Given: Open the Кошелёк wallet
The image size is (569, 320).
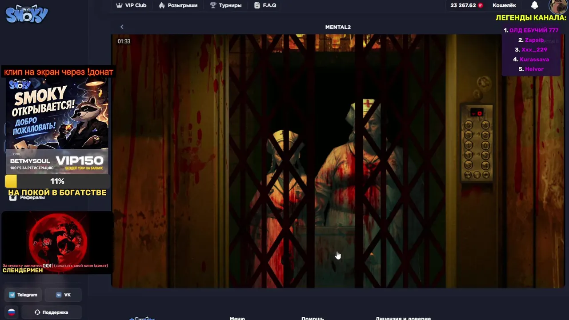Looking at the screenshot, I should tap(504, 5).
